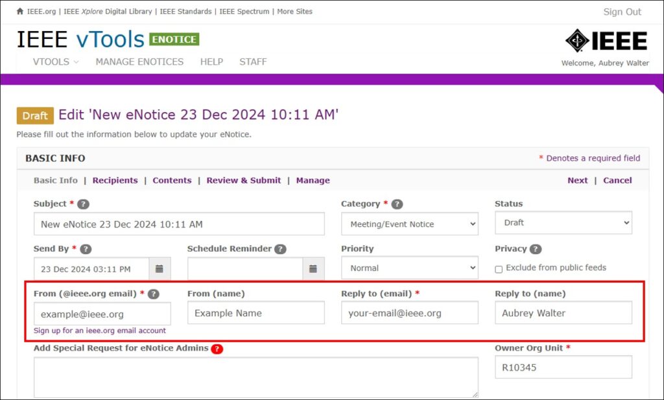Switch to the Contents tab
Image resolution: width=664 pixels, height=400 pixels.
(172, 180)
